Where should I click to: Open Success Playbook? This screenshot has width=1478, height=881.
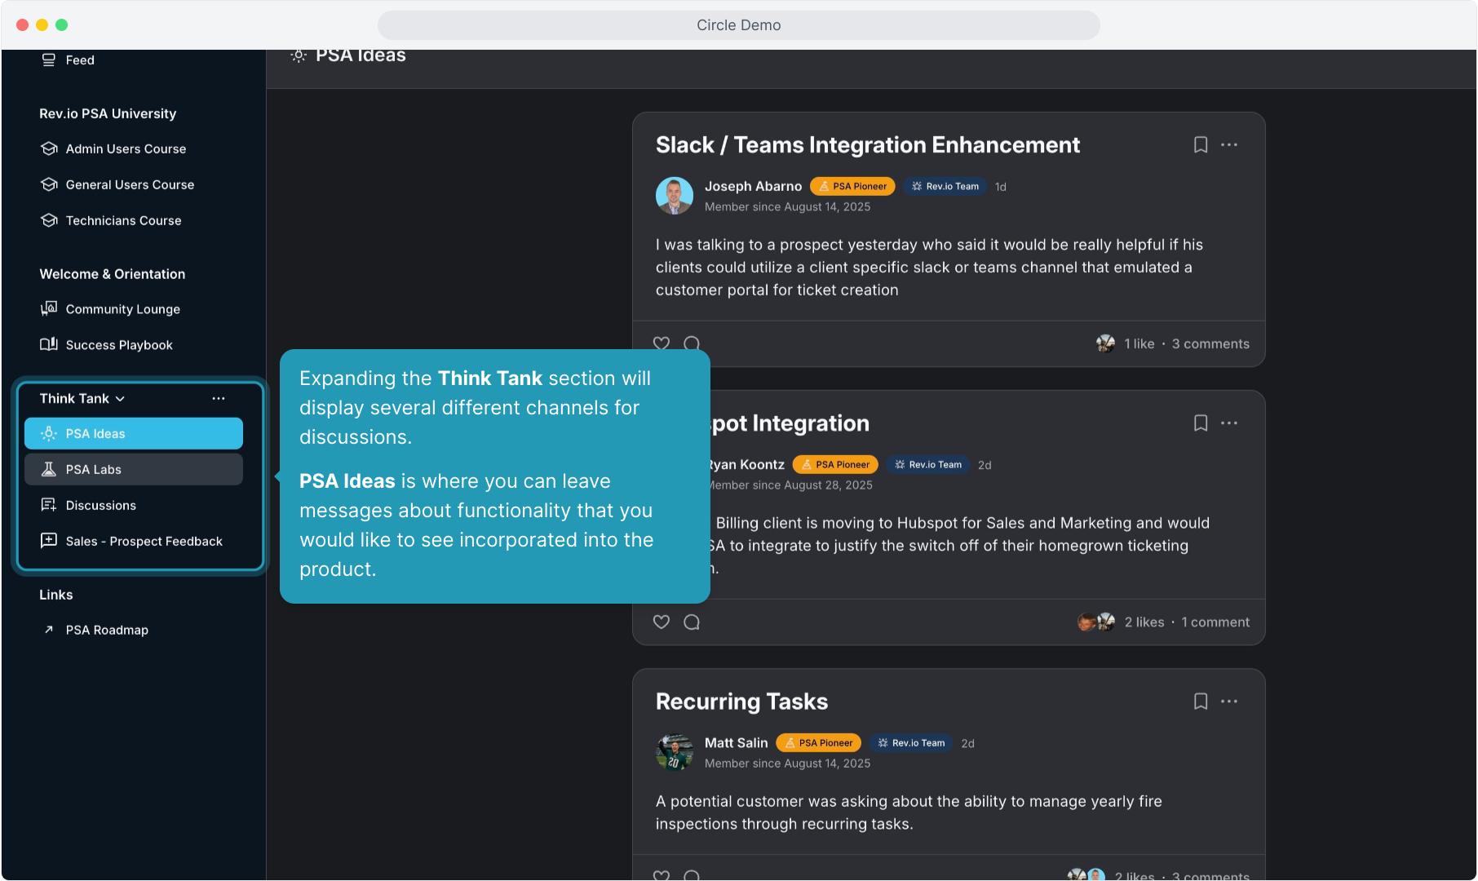(x=119, y=345)
